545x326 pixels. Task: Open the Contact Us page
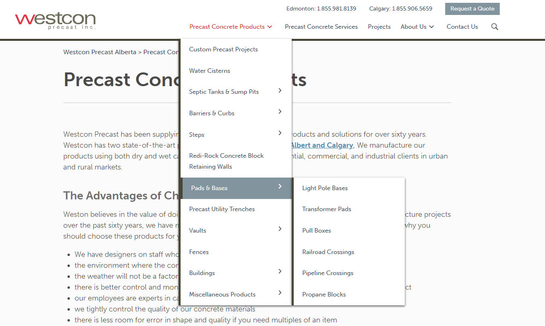[462, 27]
